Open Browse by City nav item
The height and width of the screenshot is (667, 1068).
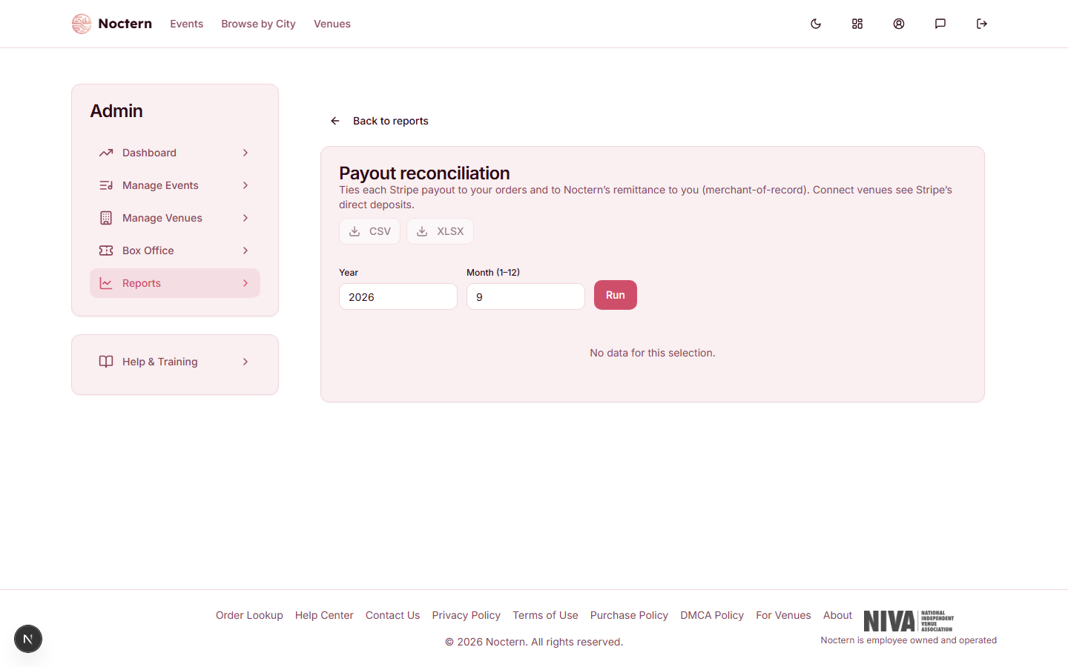[258, 24]
